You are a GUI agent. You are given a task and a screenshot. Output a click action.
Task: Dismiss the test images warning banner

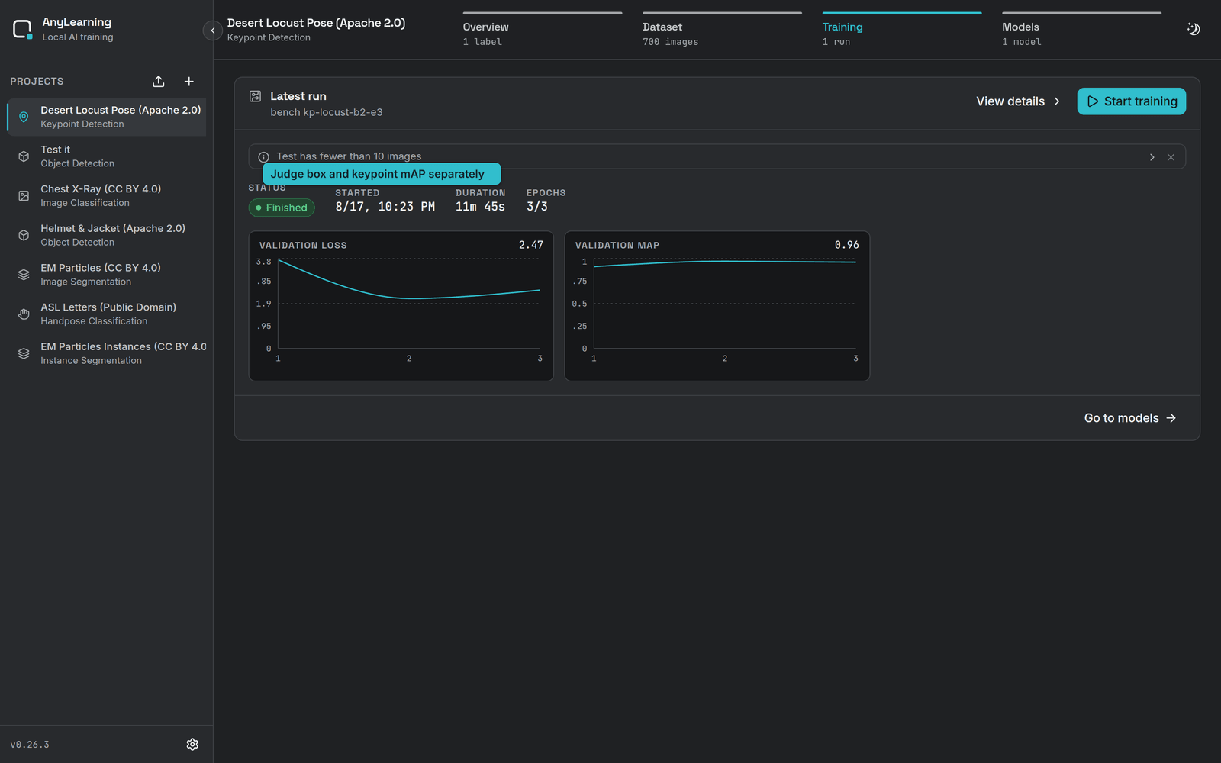pos(1171,157)
